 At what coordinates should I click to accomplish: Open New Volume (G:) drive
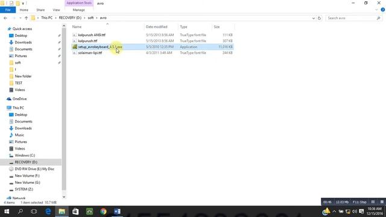pos(27,183)
